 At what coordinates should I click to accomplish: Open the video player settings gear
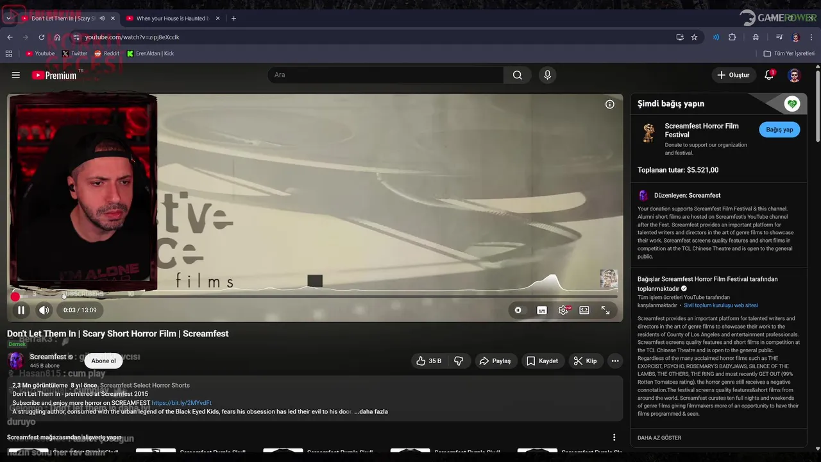tap(563, 311)
